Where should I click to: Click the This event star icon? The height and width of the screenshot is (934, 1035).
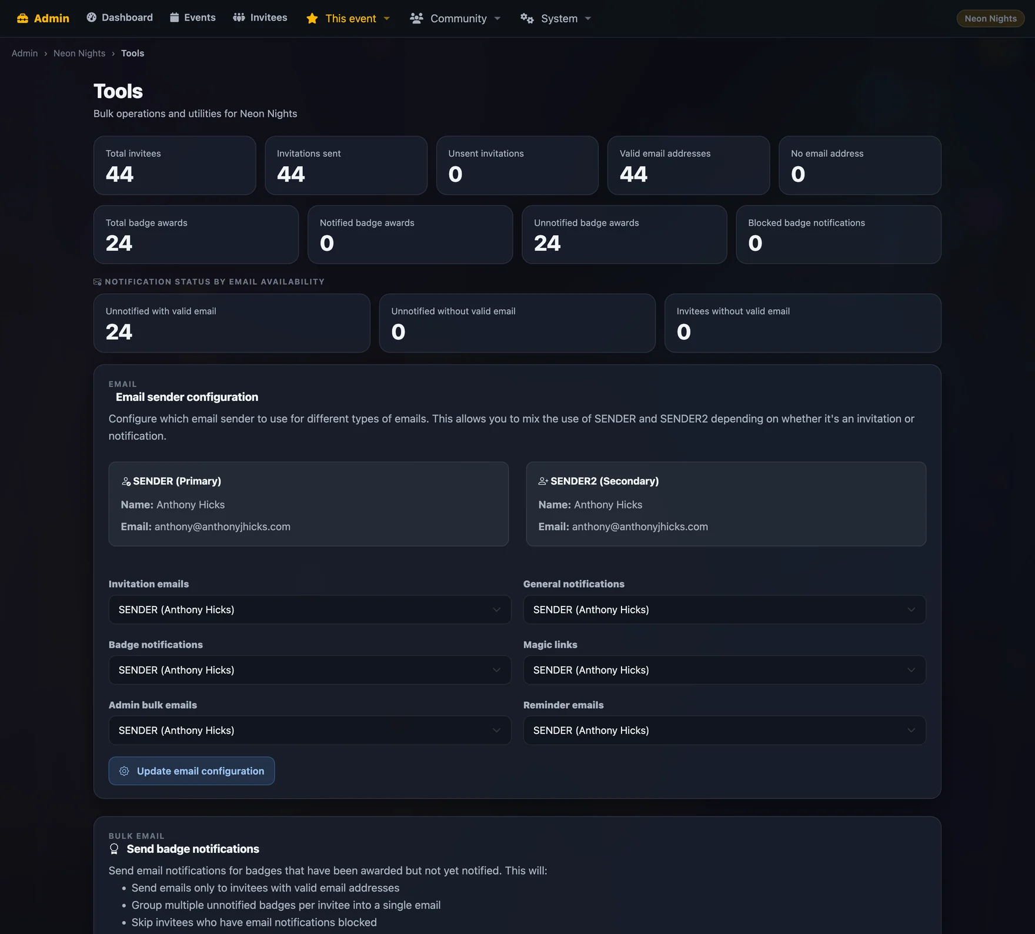click(x=312, y=18)
